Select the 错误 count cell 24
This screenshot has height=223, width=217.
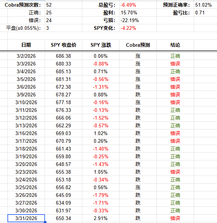point(63,20)
